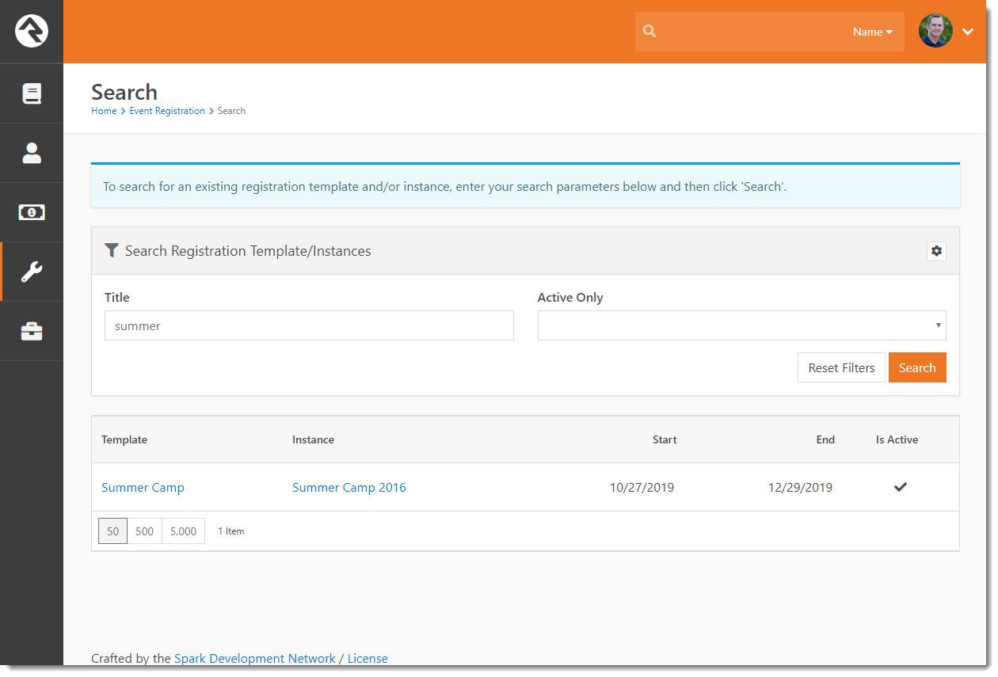Click the Active Only field label

point(570,298)
